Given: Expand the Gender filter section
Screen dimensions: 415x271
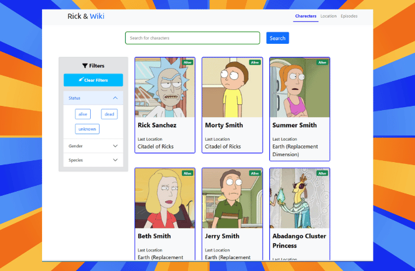Looking at the screenshot, I should [93, 146].
